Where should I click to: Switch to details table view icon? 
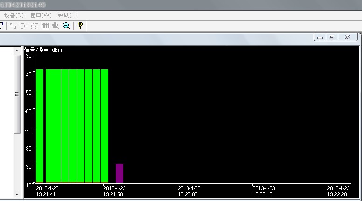coord(45,26)
